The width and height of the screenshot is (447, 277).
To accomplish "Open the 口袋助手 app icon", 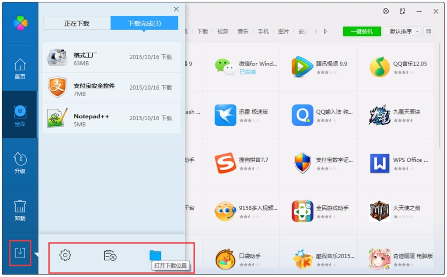I will [x=225, y=259].
